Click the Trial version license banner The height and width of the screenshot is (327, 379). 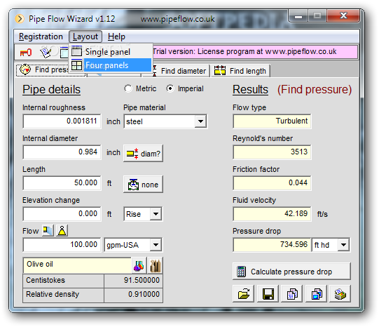(255, 51)
